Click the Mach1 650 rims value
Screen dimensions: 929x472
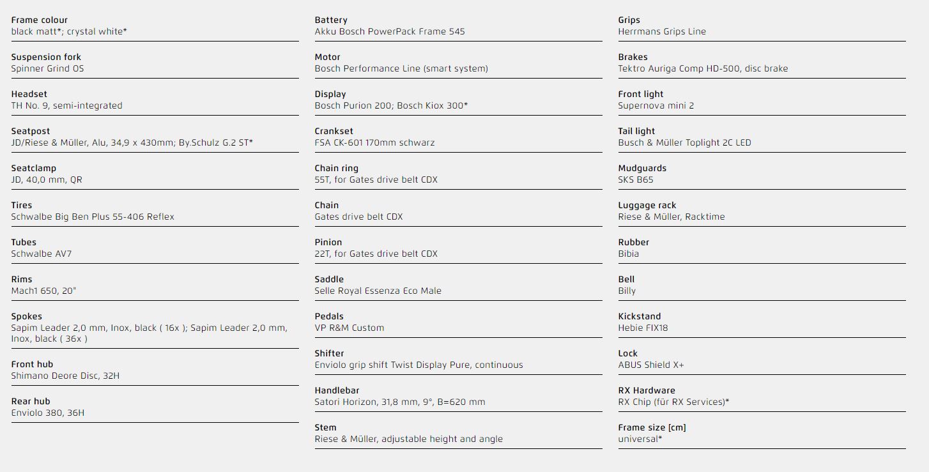44,291
